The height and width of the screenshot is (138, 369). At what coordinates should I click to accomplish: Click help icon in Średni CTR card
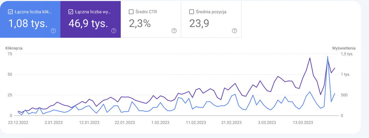tap(174, 31)
